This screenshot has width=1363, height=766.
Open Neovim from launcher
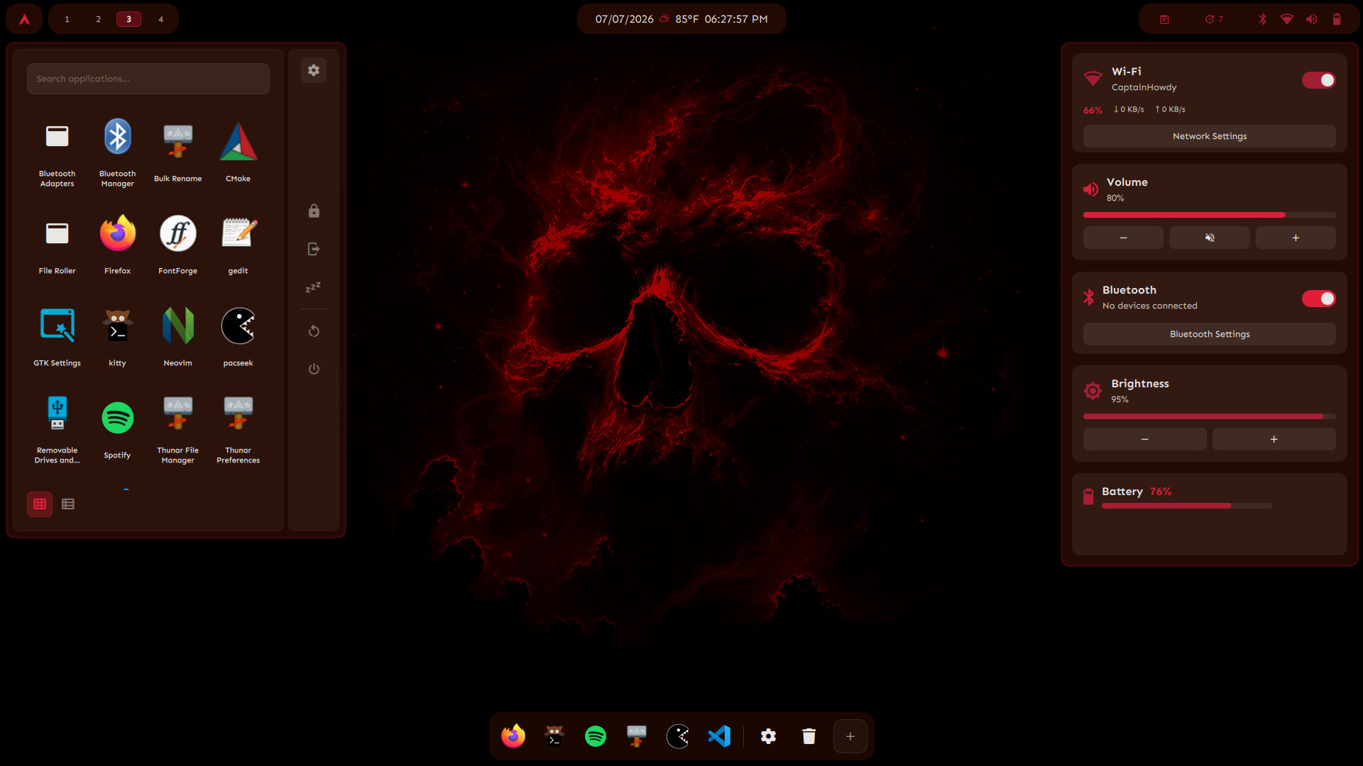pos(177,337)
